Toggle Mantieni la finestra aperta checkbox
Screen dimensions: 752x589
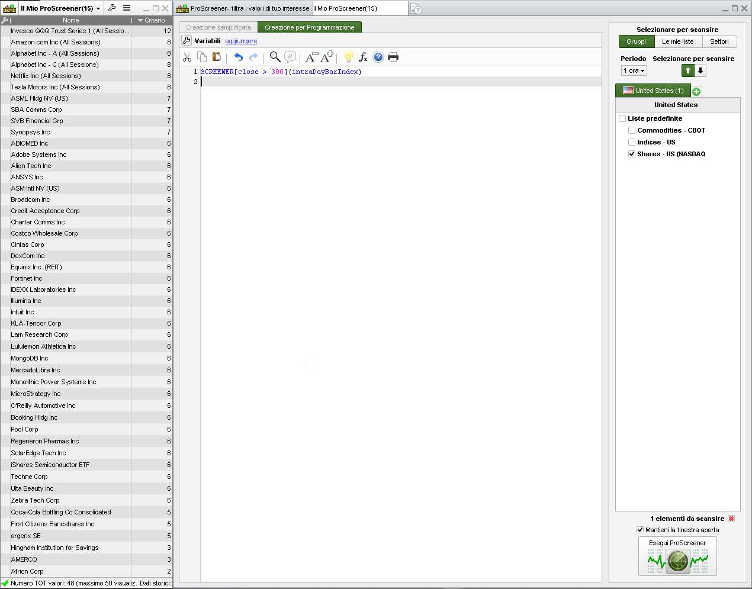point(640,530)
